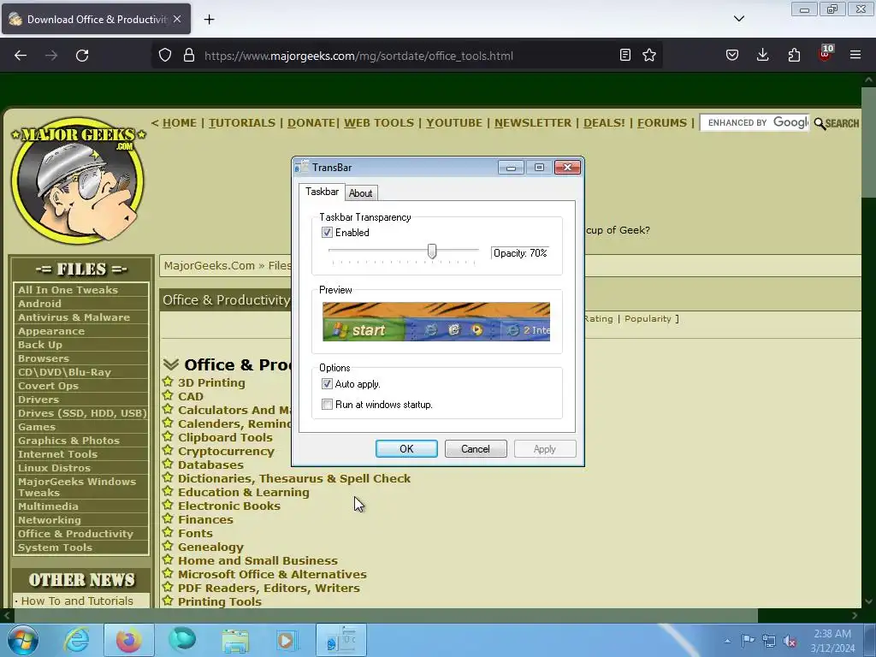The image size is (876, 657).
Task: Click the site security padlock icon
Action: coord(189,56)
